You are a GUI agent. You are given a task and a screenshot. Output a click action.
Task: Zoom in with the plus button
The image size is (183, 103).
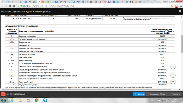[173, 75]
